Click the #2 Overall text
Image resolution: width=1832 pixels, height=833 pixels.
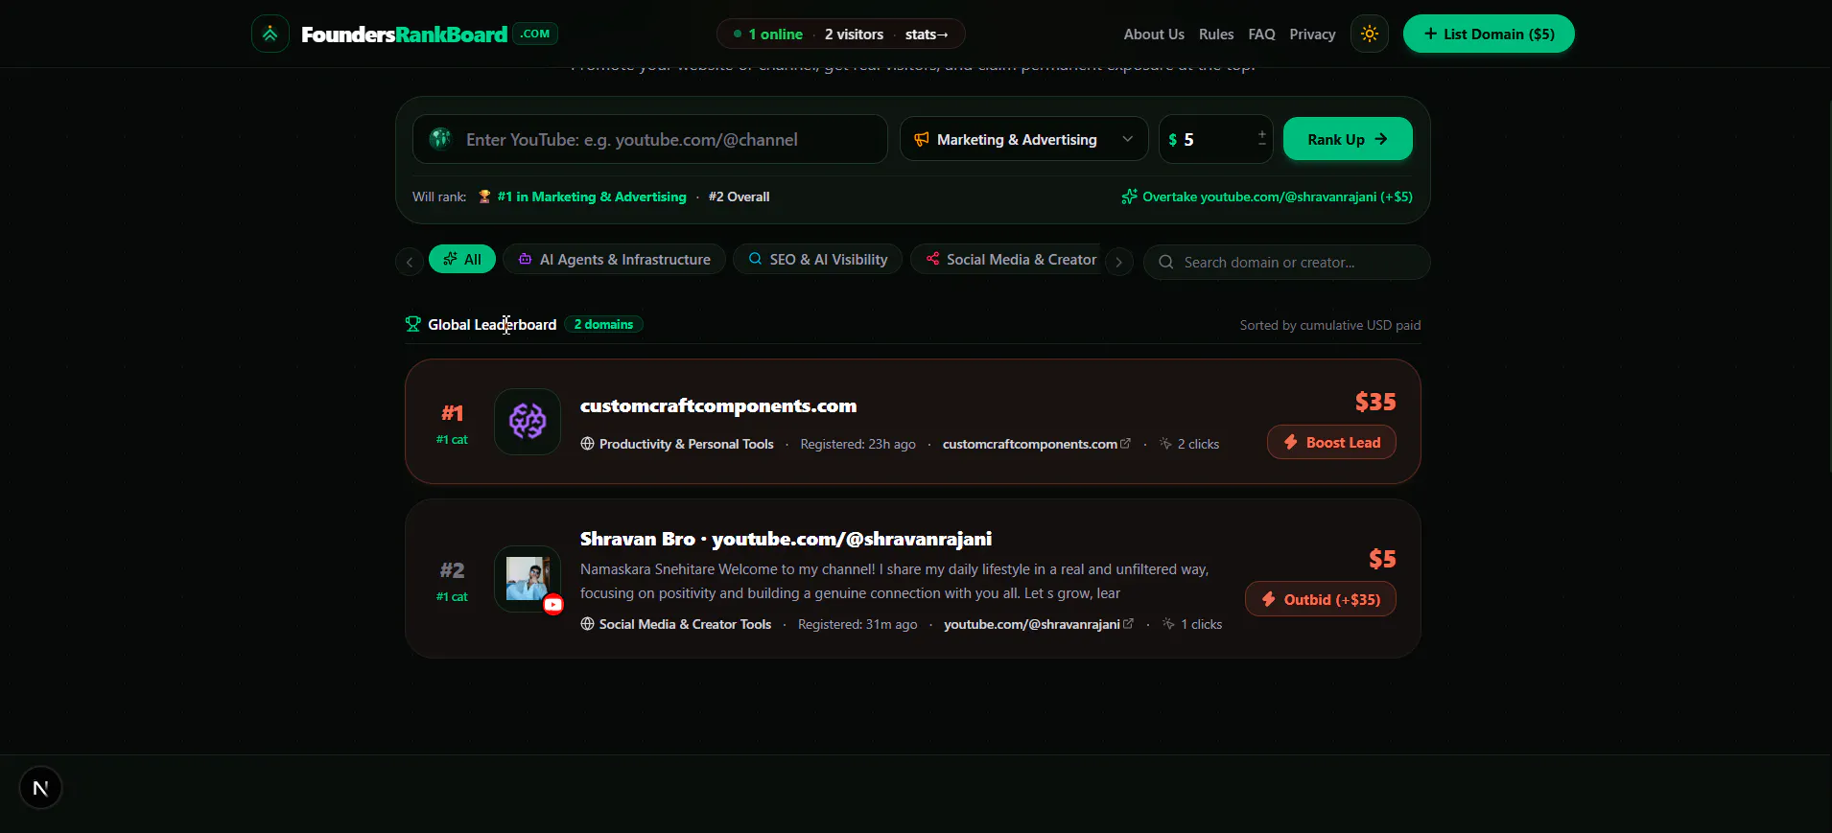tap(739, 197)
